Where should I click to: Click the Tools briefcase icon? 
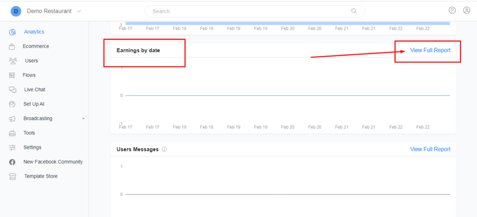tap(12, 133)
